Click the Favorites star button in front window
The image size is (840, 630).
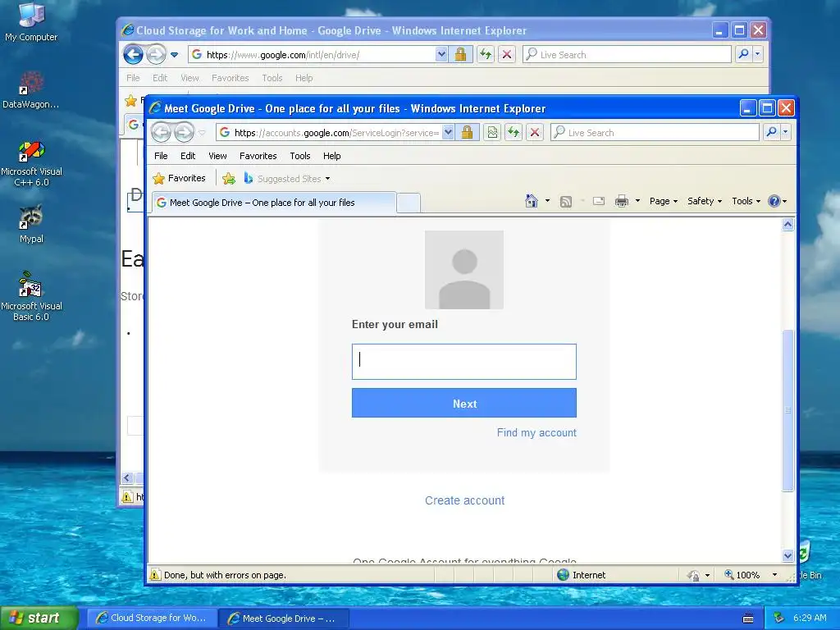[x=179, y=178]
